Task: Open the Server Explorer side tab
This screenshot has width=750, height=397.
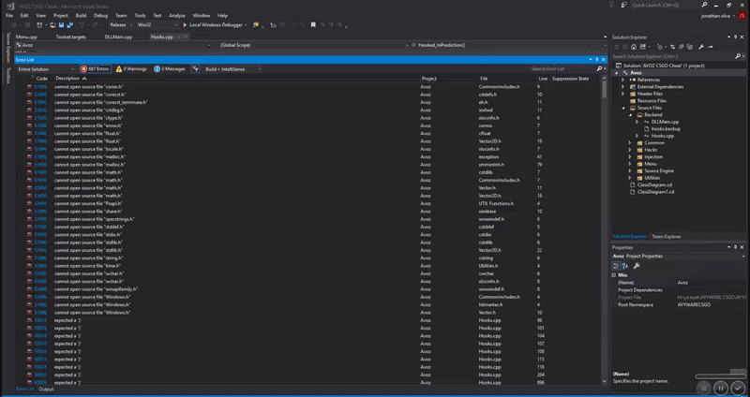Action: [x=7, y=48]
